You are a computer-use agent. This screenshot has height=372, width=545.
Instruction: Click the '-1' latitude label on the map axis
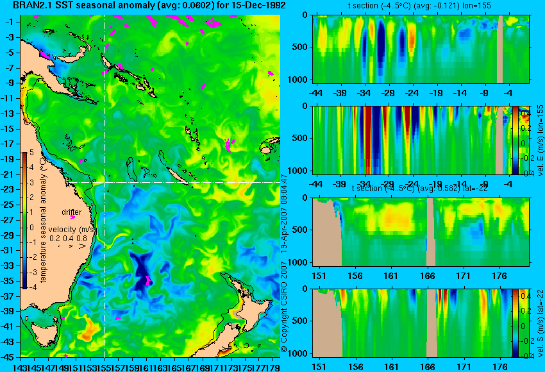pos(10,22)
